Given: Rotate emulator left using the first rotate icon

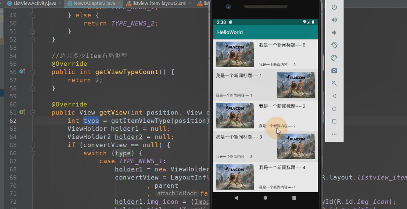Looking at the screenshot, I should [x=334, y=45].
